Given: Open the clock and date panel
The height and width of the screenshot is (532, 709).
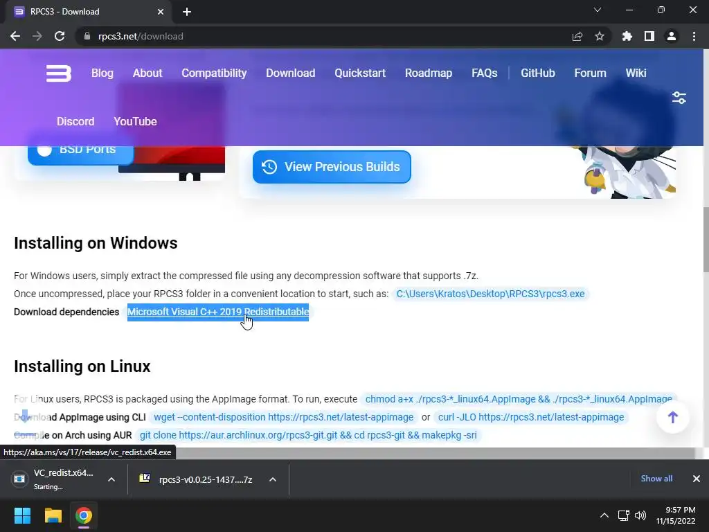Looking at the screenshot, I should pos(676,515).
